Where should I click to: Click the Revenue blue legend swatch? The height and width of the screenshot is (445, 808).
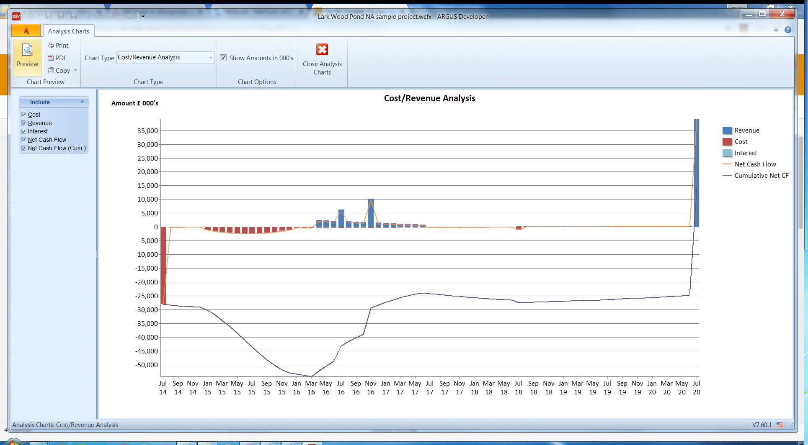[x=727, y=130]
